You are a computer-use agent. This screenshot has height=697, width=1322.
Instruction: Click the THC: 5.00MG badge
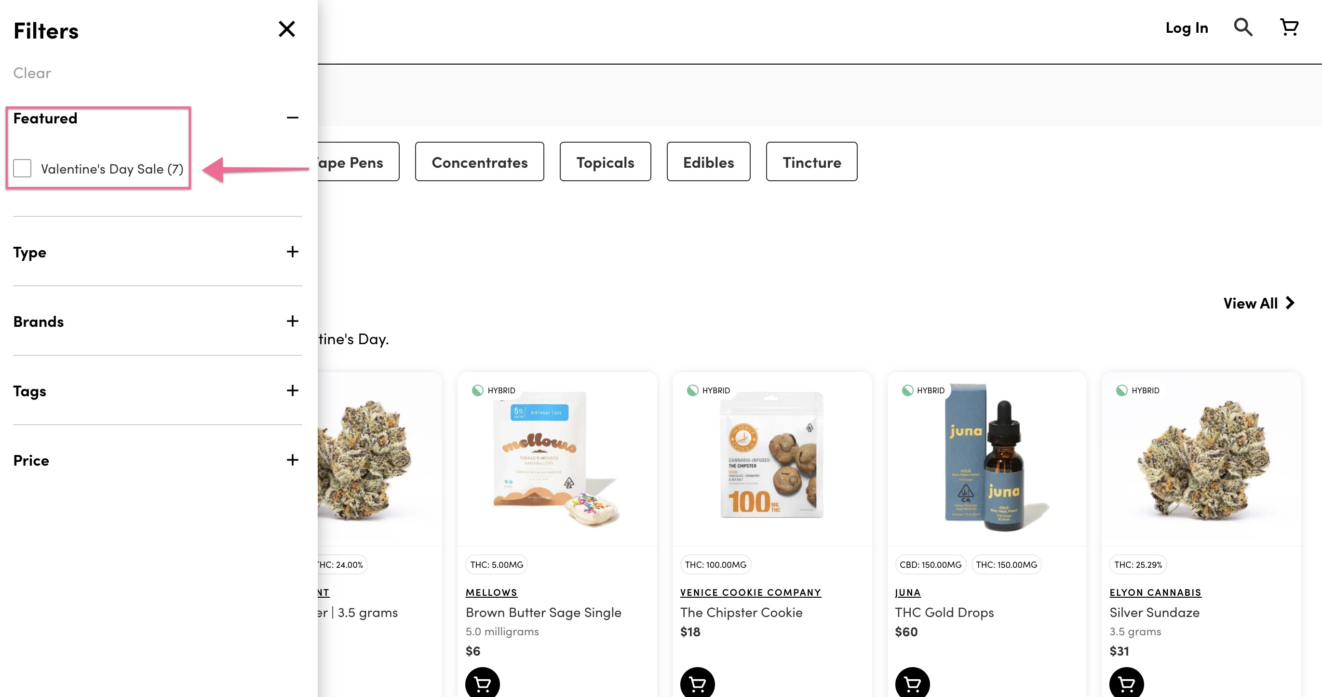(x=496, y=564)
